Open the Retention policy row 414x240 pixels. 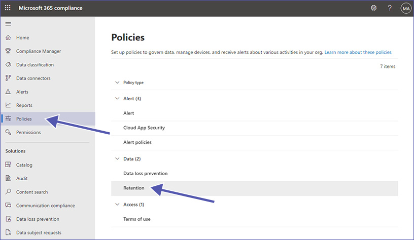click(x=255, y=188)
